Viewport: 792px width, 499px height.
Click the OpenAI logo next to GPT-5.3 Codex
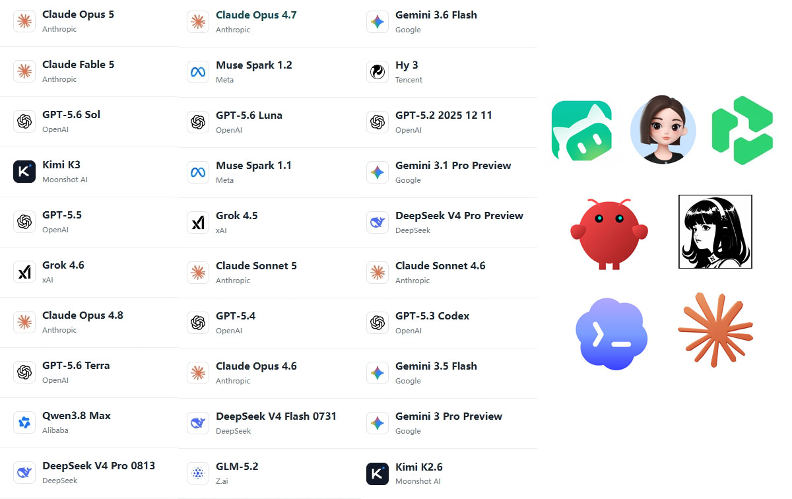point(378,322)
